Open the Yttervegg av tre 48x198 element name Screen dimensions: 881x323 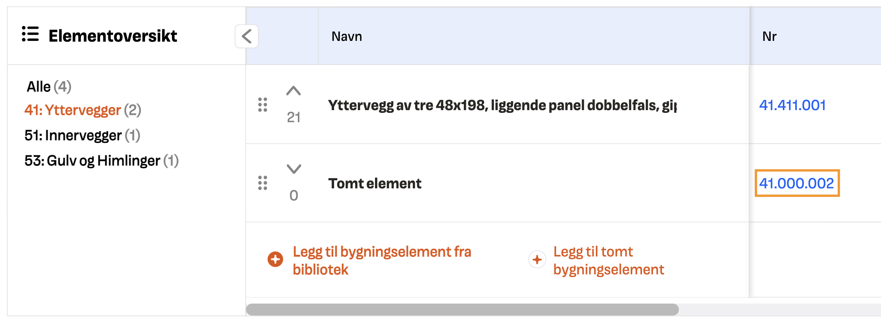pyautogui.click(x=502, y=105)
